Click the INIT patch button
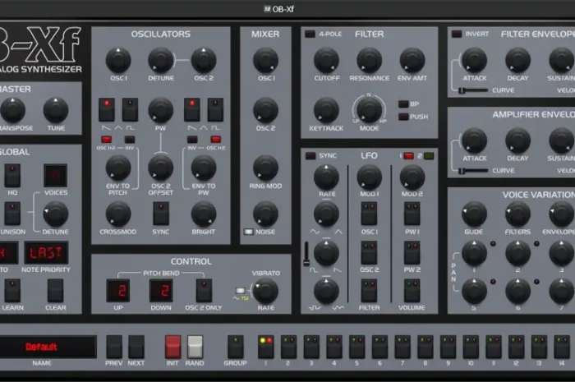 (x=172, y=347)
